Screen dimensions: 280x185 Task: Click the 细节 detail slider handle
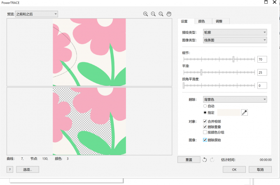[x=233, y=59]
